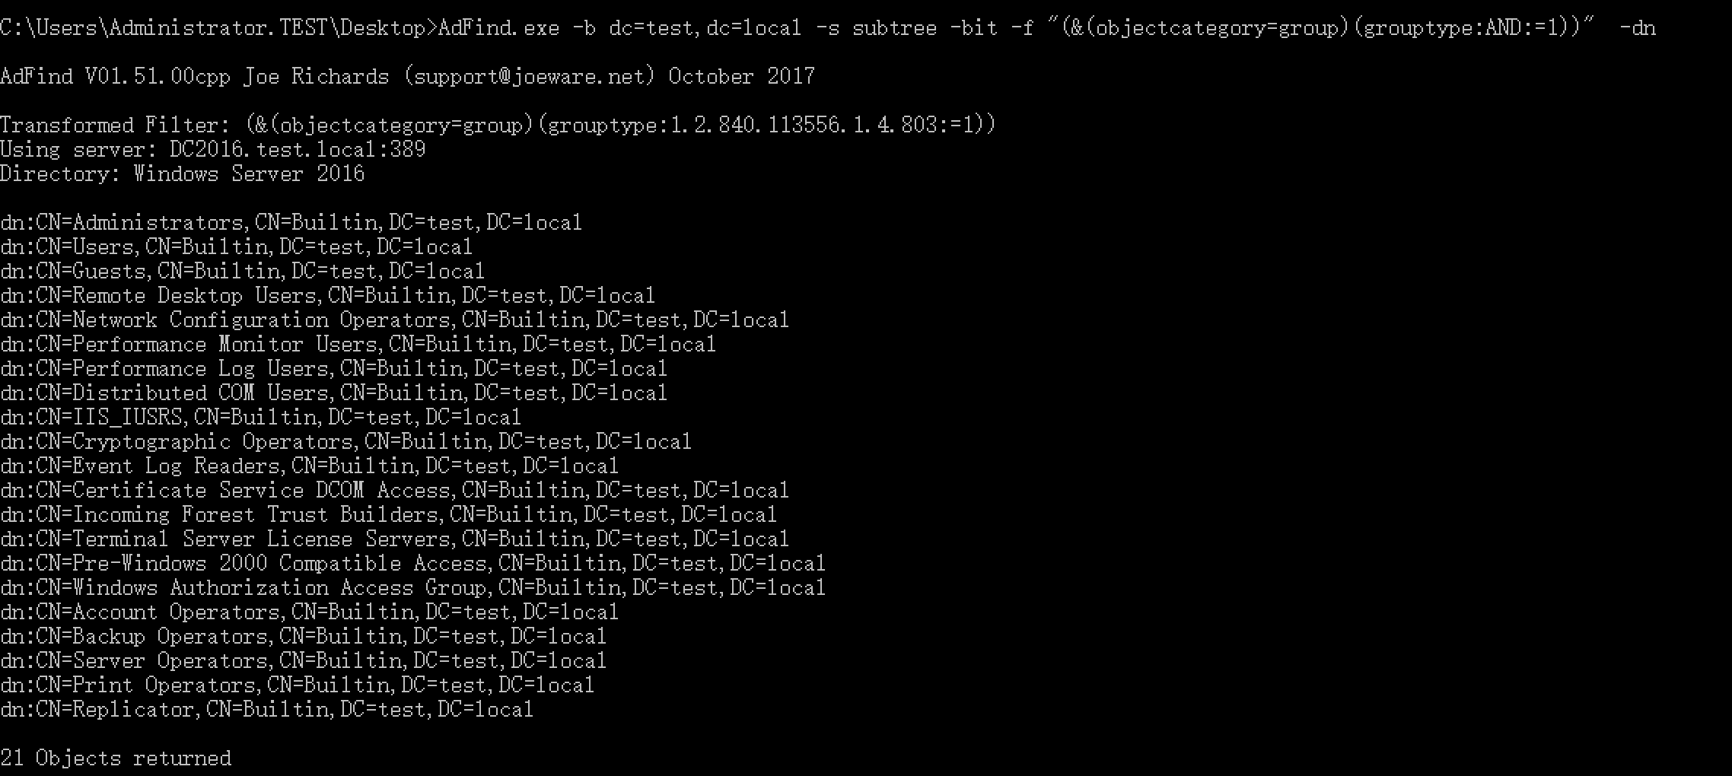Click the Distributed COM Users line
Viewport: 1732px width, 776px height.
pos(334,393)
